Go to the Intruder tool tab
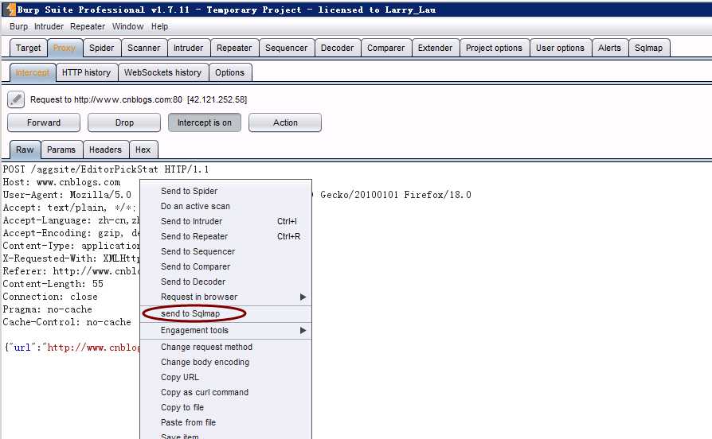This screenshot has width=712, height=439. (x=189, y=48)
